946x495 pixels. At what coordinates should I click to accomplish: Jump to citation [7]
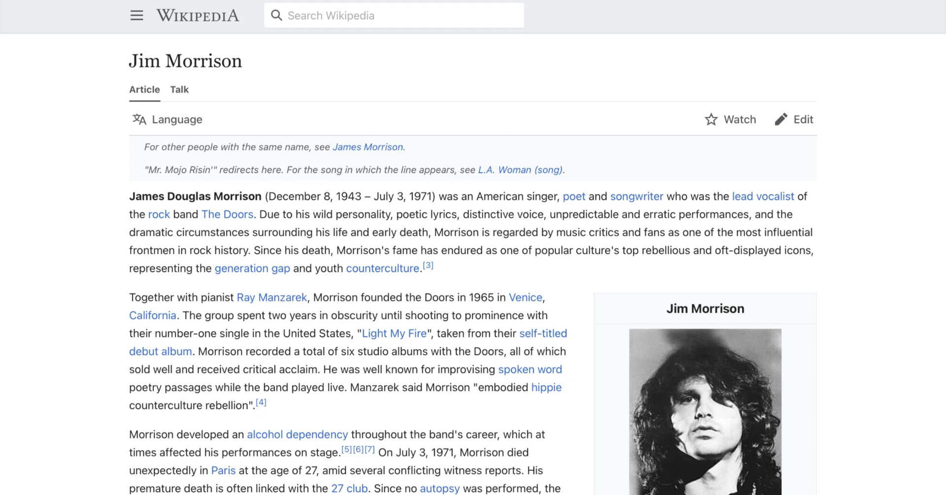tap(370, 450)
